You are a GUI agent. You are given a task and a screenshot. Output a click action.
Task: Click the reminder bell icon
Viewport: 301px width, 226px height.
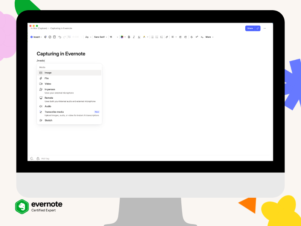[x=32, y=159]
